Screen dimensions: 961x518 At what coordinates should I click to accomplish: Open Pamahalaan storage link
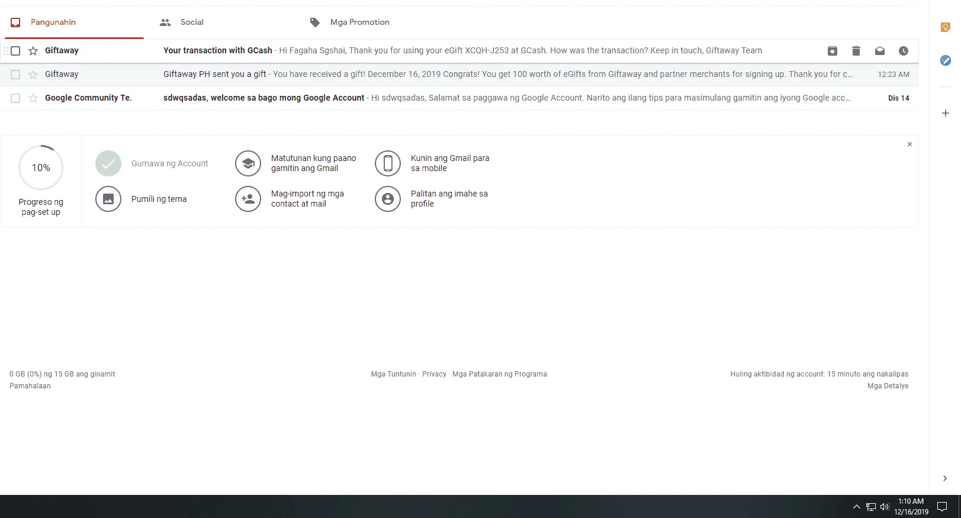pyautogui.click(x=30, y=386)
